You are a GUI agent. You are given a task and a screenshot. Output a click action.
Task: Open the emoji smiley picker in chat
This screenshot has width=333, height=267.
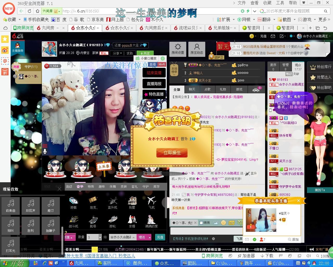(223, 223)
